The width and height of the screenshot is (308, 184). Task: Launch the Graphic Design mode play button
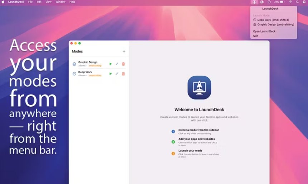tap(111, 64)
